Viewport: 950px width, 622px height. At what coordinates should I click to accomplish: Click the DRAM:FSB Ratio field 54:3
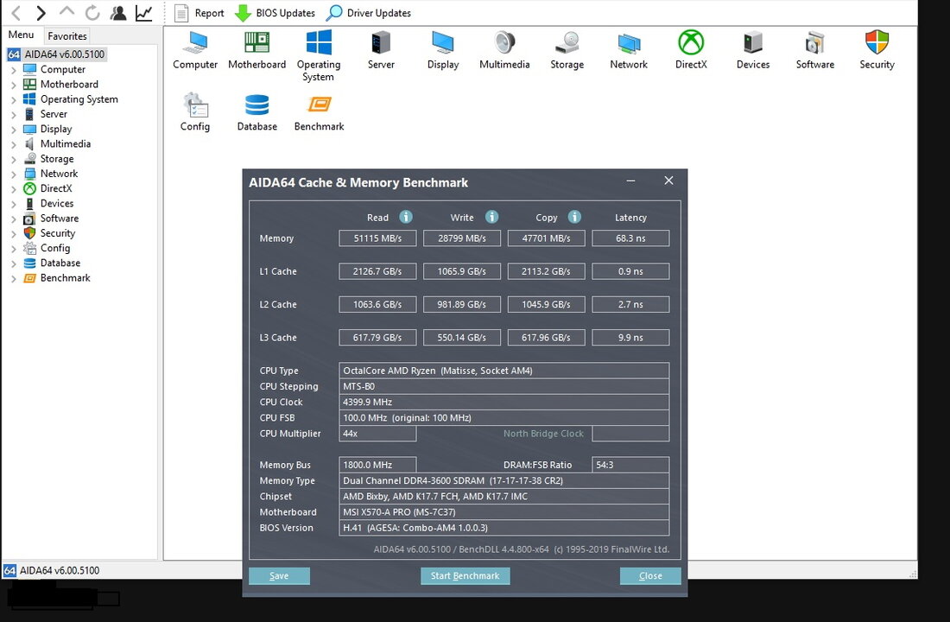click(630, 465)
